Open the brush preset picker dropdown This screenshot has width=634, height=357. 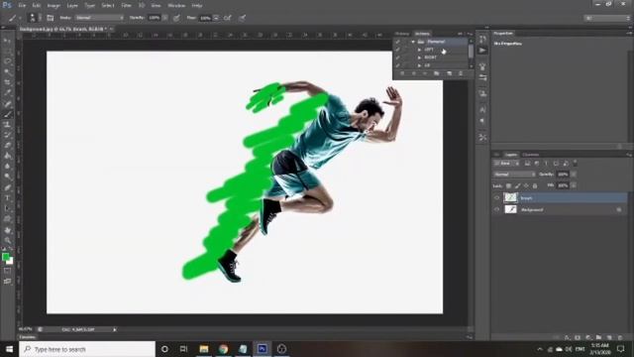(40, 18)
